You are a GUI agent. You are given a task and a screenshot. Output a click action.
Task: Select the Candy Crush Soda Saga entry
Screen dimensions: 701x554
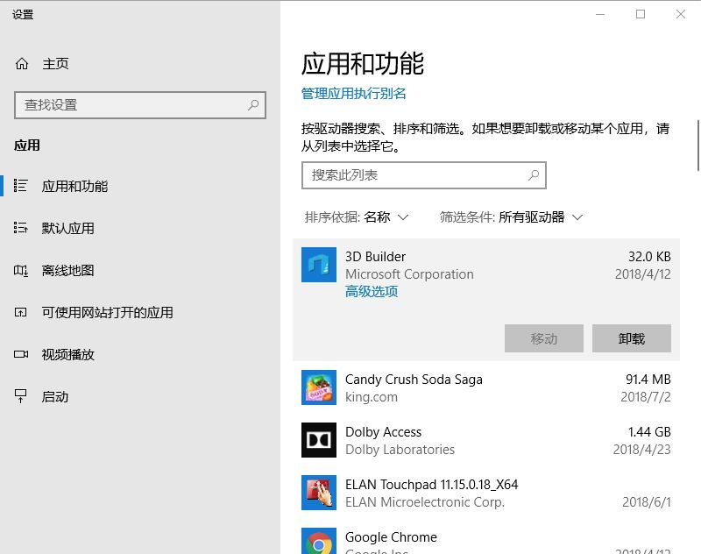point(486,387)
